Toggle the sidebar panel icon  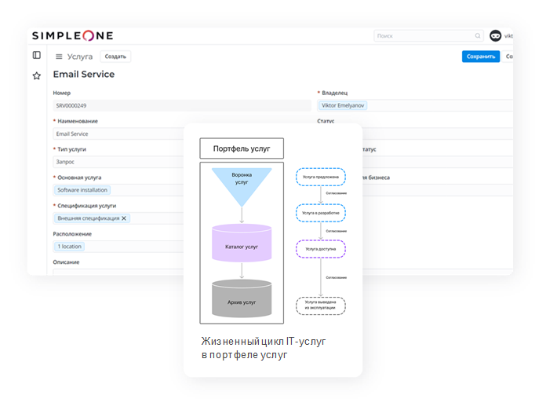click(37, 55)
